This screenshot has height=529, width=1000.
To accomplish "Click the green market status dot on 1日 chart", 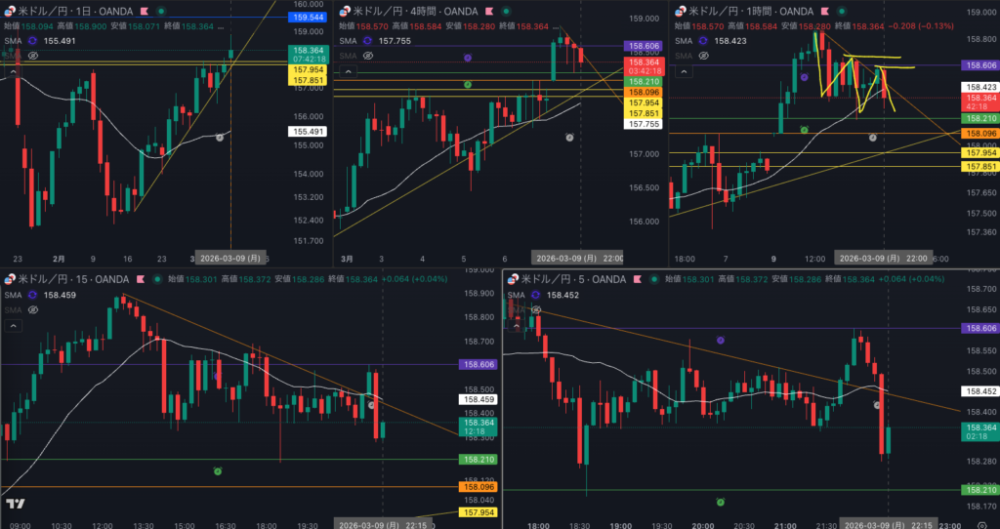I will click(161, 11).
